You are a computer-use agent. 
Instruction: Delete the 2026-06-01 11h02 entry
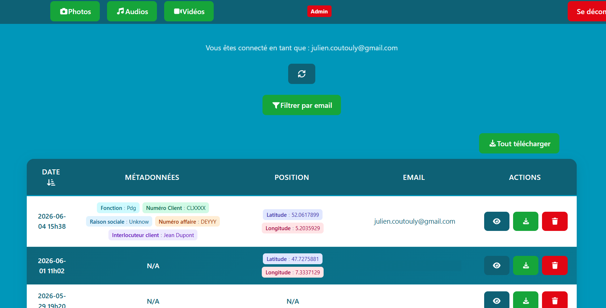(555, 265)
